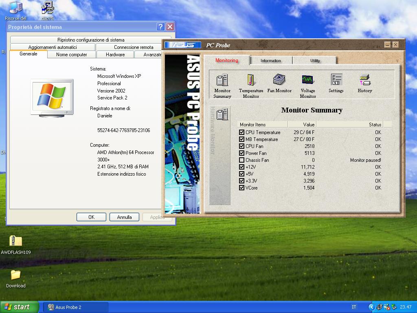Click the Value column header
The width and height of the screenshot is (417, 313).
302,124
